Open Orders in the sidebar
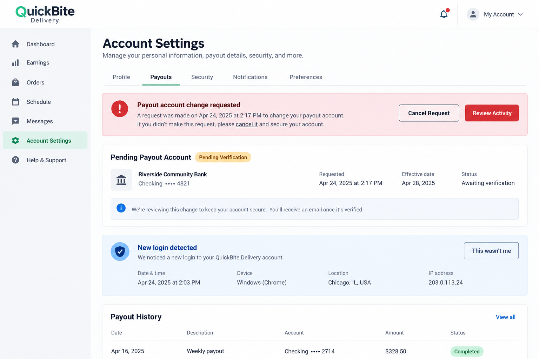 click(45, 82)
